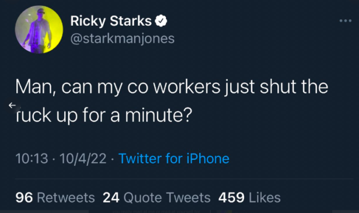
Task: View the 24 Quote Tweets list
Action: [x=157, y=198]
